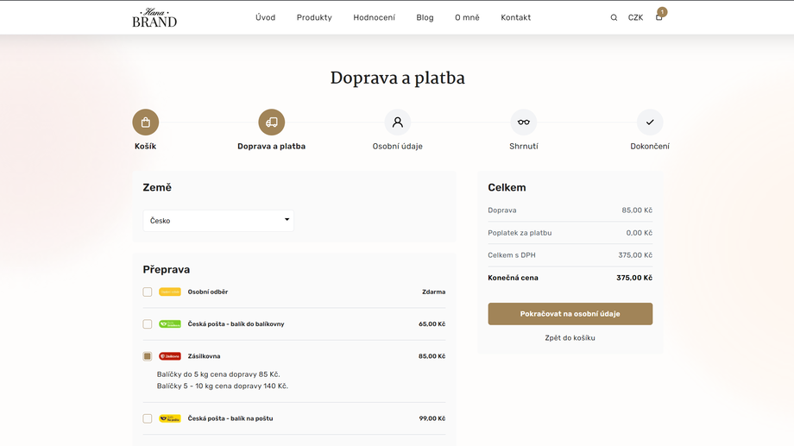Open the Česko country dropdown

[x=218, y=221]
